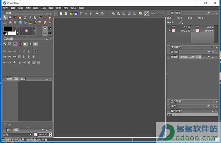Select the Crop tool in toolbox
Image resolution: width=221 pixels, height=143 pixels.
coord(35,18)
